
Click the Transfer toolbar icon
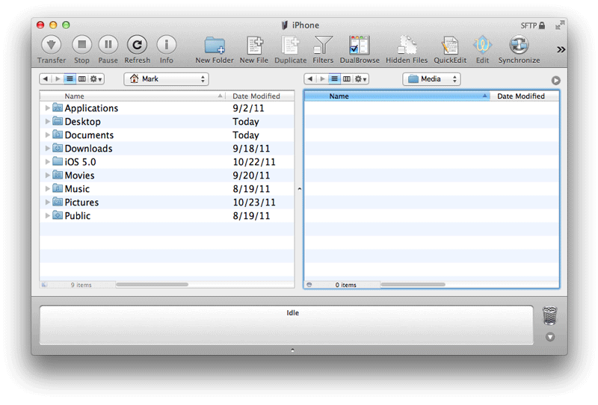coord(52,46)
